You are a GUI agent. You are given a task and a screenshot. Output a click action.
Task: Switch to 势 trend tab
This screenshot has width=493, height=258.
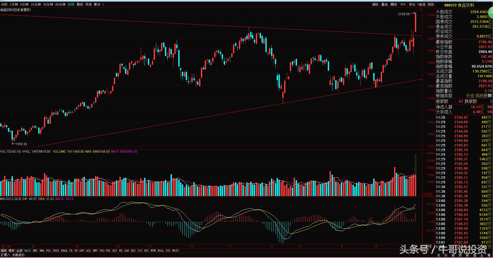click(460, 255)
